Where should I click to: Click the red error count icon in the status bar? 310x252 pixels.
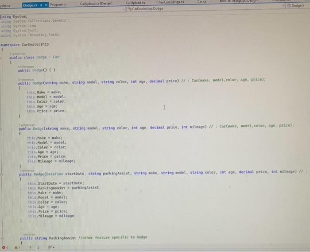click(4, 248)
